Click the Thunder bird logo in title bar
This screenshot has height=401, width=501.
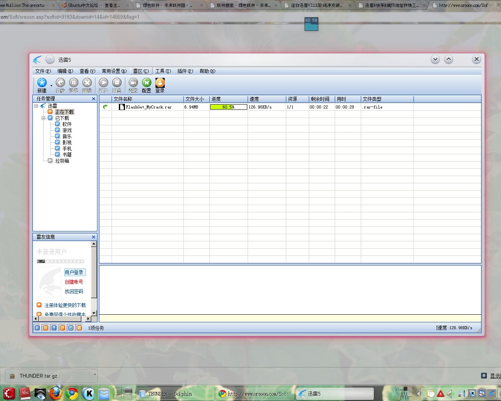[x=37, y=60]
